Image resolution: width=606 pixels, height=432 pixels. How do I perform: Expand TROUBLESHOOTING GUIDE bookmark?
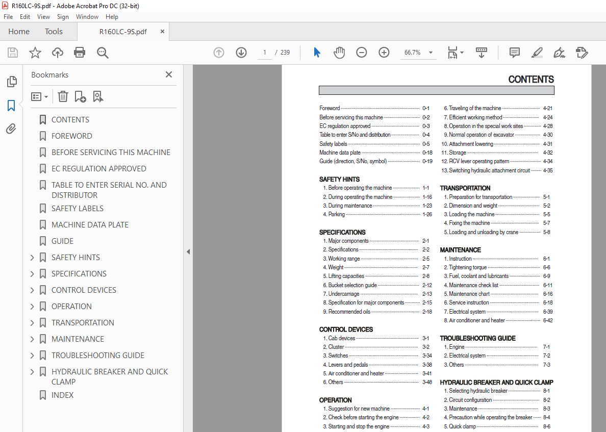coord(32,355)
